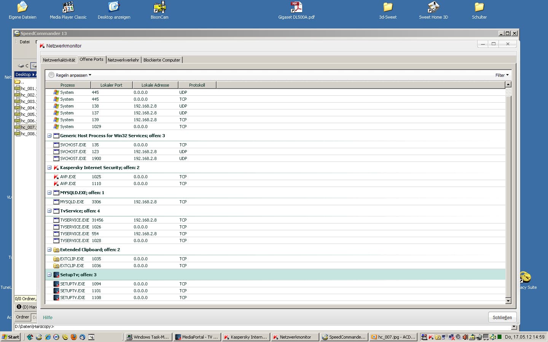
Task: Click scrollbar down arrow in ports list
Action: click(x=508, y=301)
